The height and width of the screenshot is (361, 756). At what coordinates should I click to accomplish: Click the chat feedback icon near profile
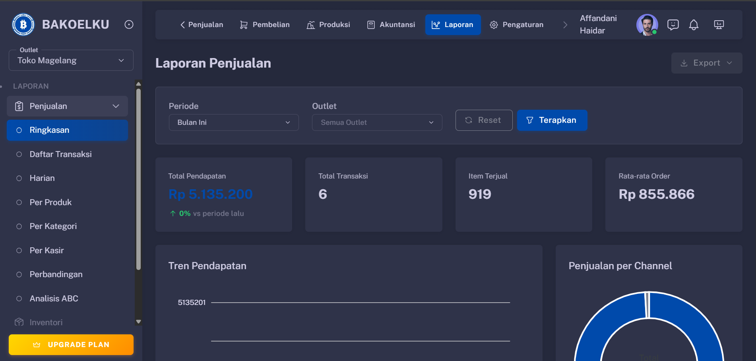673,24
